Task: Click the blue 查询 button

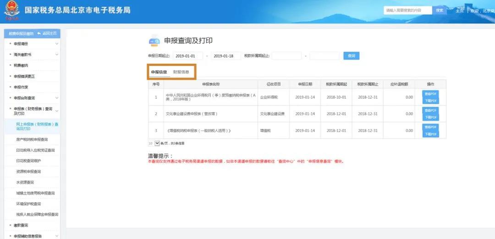Action: click(x=351, y=56)
